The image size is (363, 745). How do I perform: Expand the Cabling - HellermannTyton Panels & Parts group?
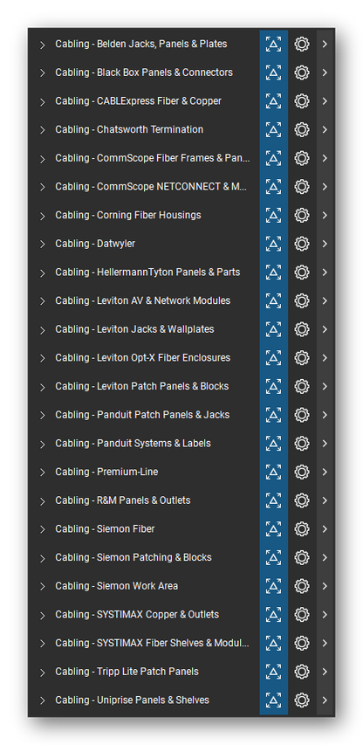(42, 272)
